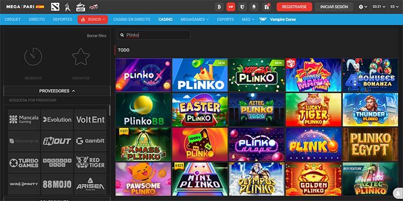Open the Xmas Plinko game tile

256,75
